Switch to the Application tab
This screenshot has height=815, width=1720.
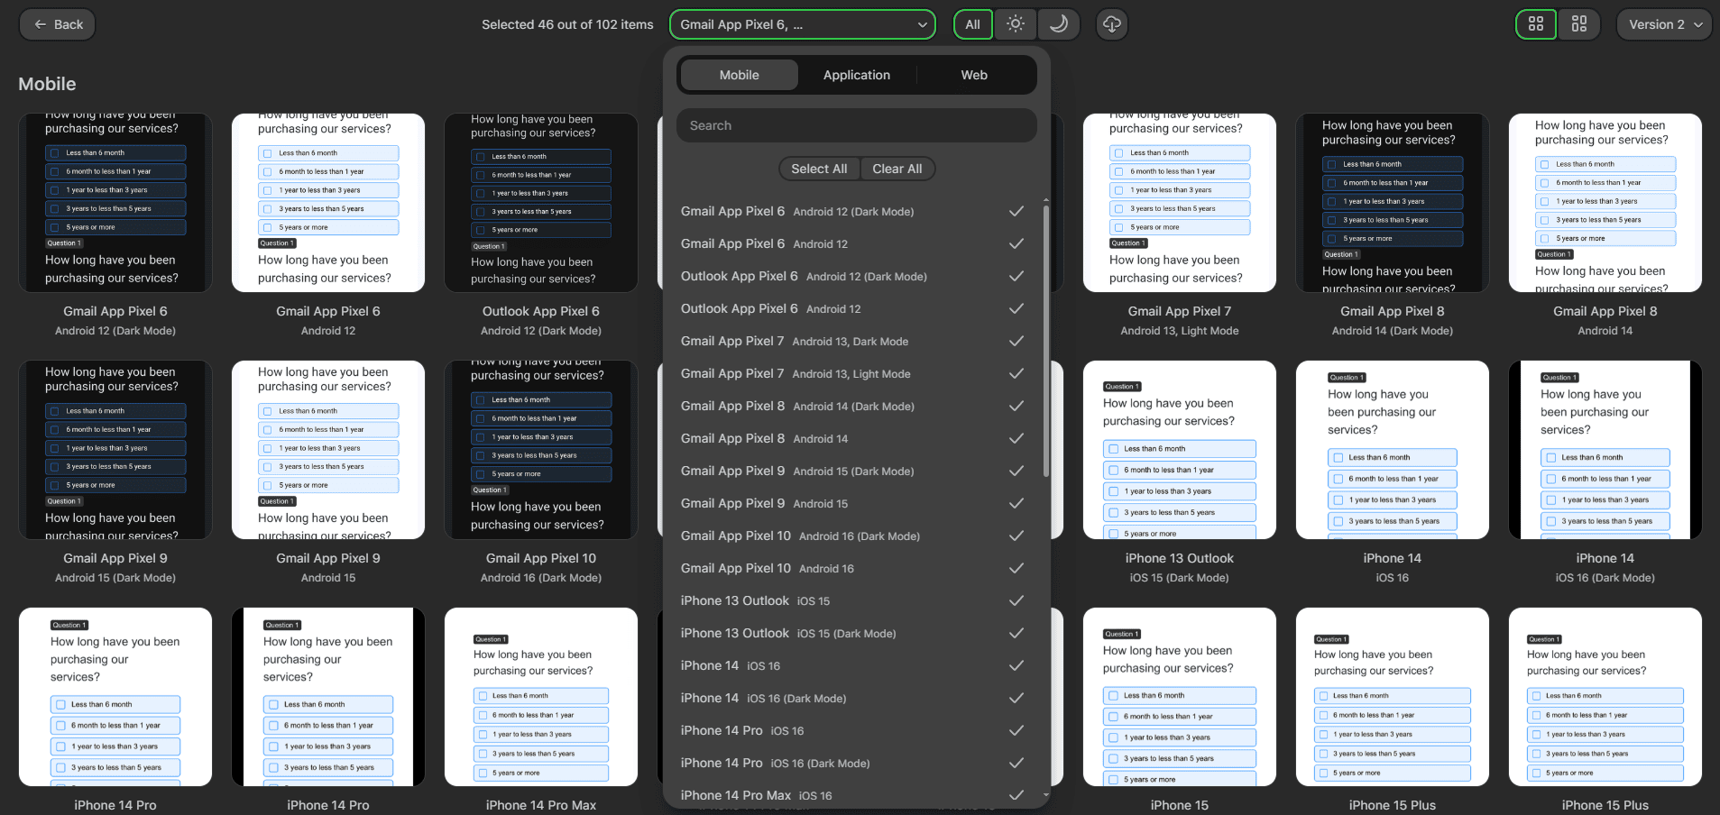[x=856, y=75]
